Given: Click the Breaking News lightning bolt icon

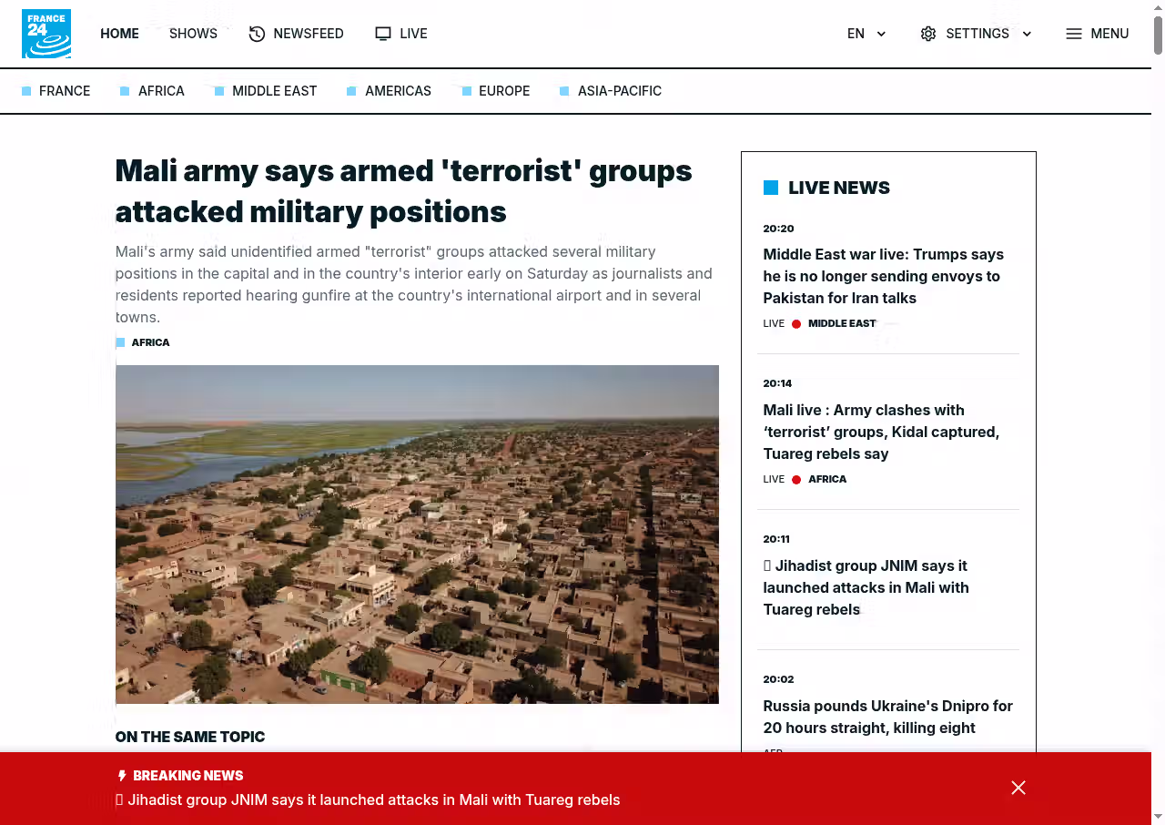Looking at the screenshot, I should pos(122,776).
